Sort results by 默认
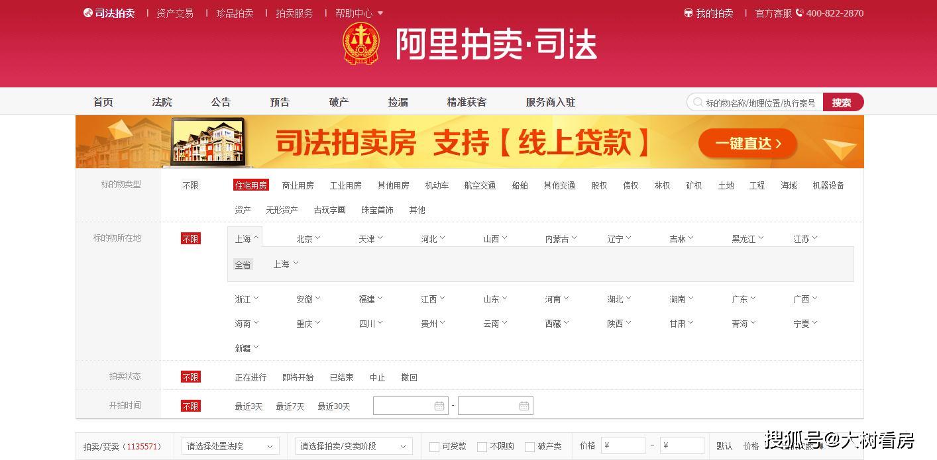Screen dimensions: 937x460 724,447
